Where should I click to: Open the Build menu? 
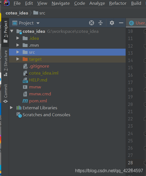coord(136,3)
